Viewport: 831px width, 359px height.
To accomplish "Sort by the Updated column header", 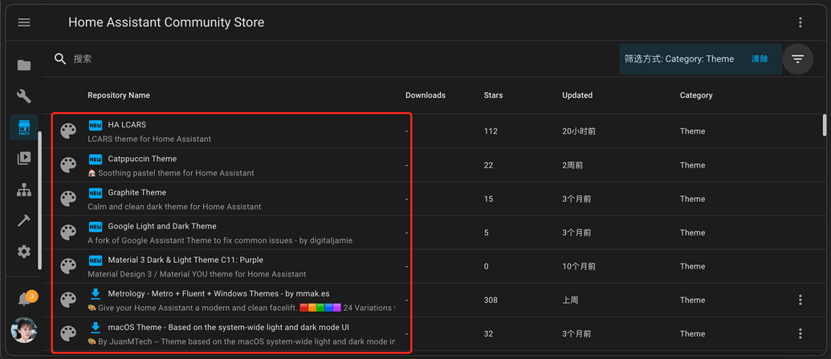I will 576,95.
